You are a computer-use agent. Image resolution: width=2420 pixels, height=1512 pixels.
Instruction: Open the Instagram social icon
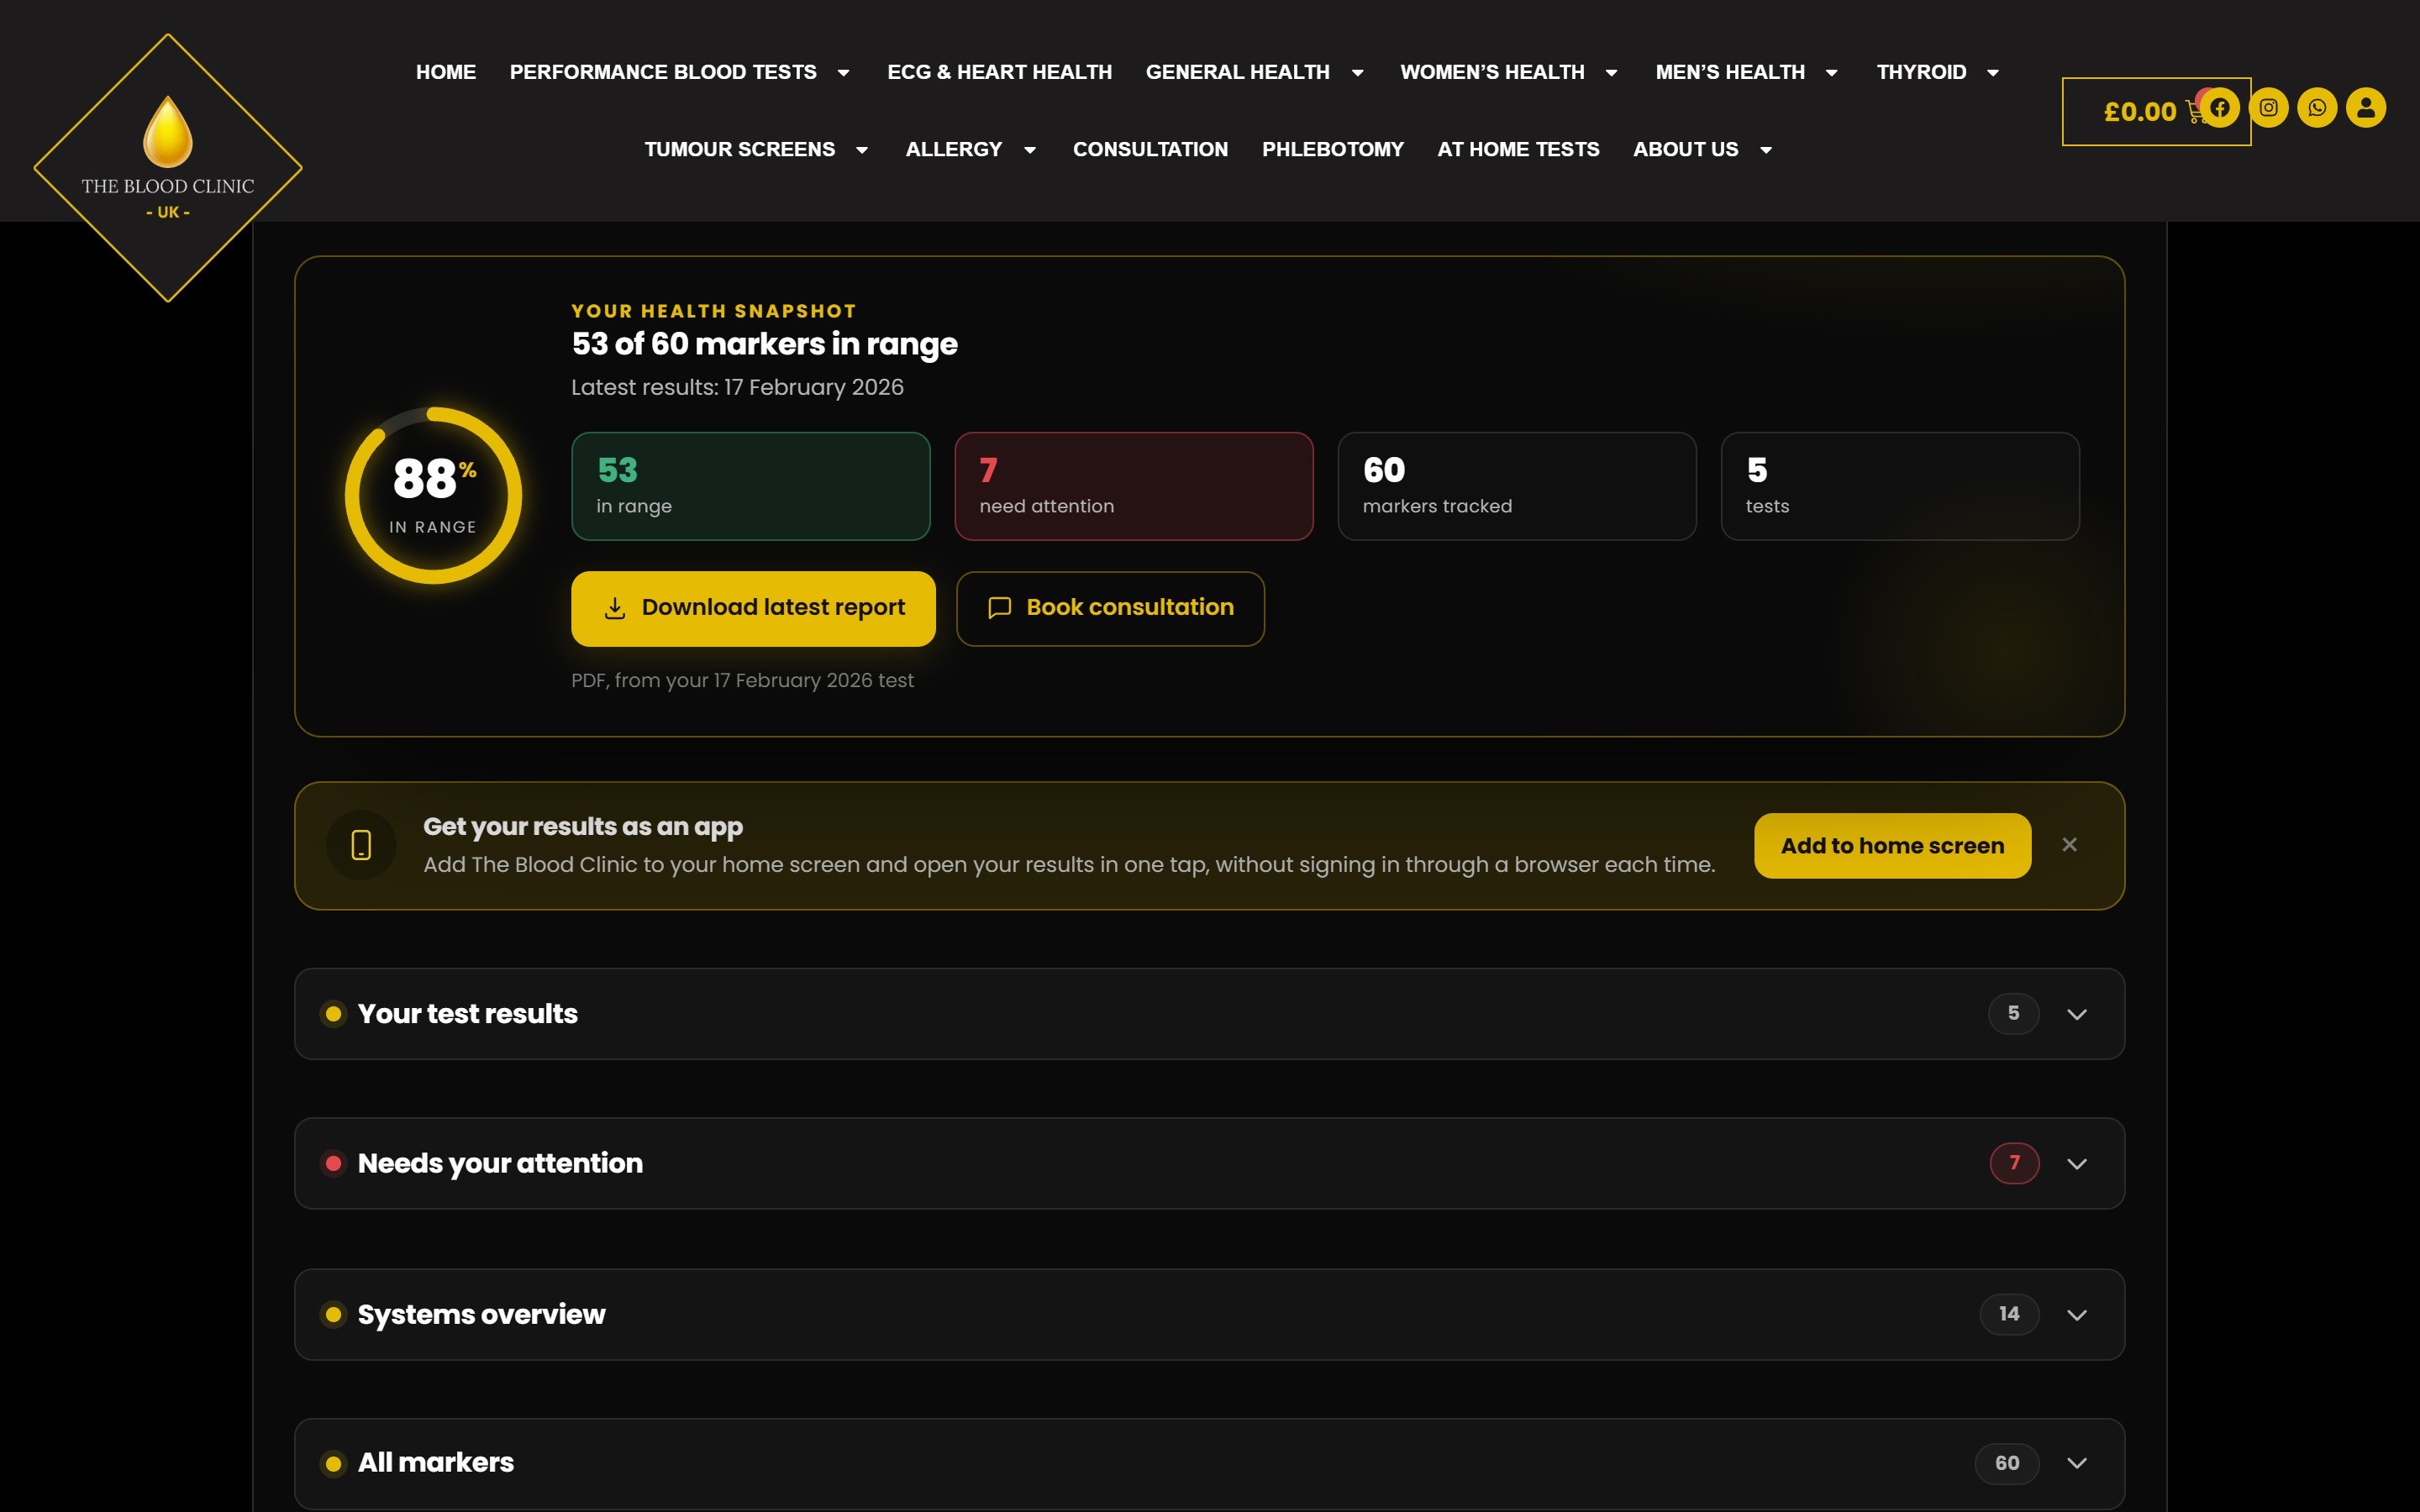click(x=2268, y=108)
